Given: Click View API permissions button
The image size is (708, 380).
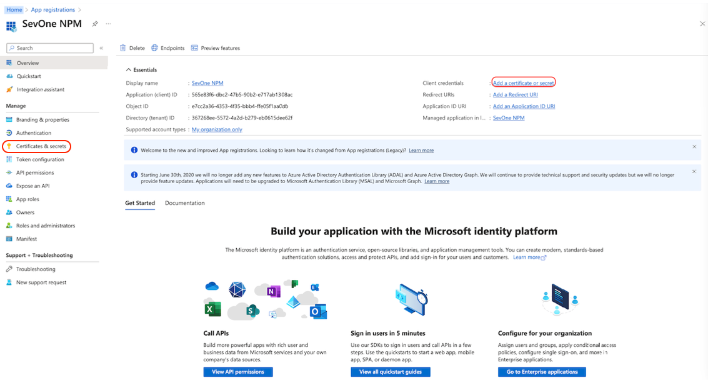Looking at the screenshot, I should pos(238,372).
